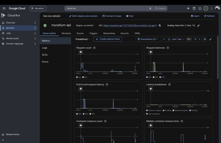Open Overview row three-dot menu

[35, 23]
